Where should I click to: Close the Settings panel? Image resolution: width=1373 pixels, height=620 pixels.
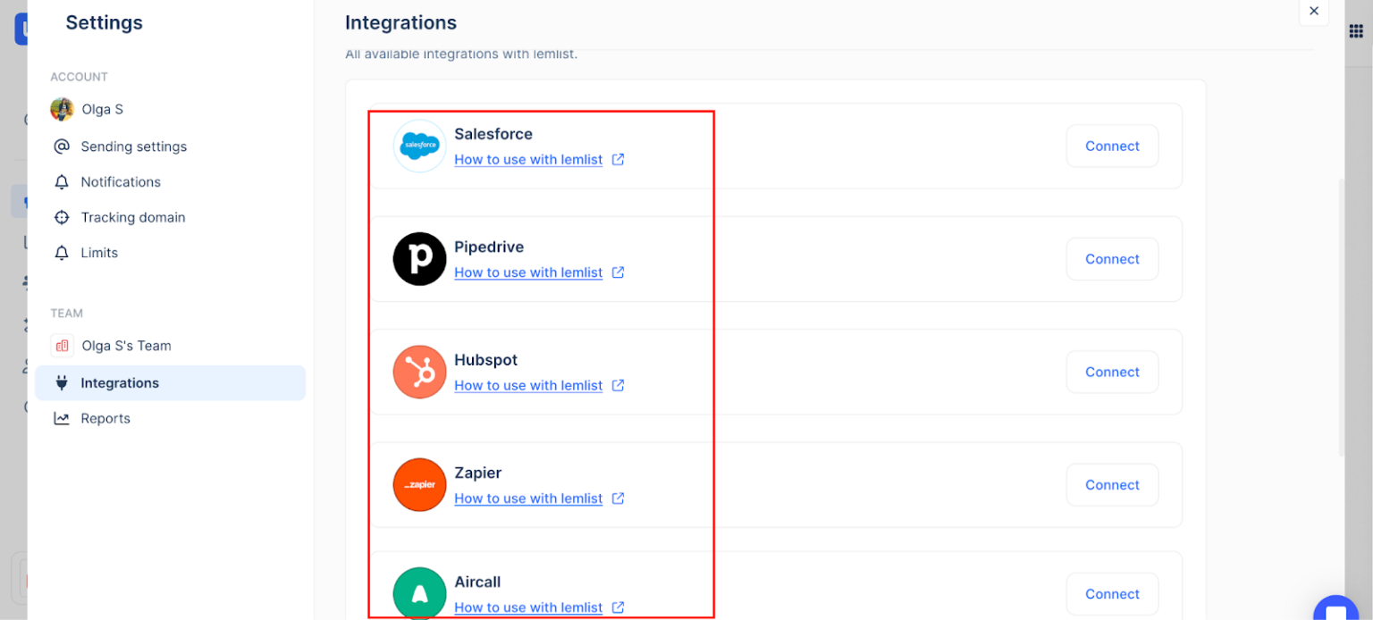[x=1313, y=12]
